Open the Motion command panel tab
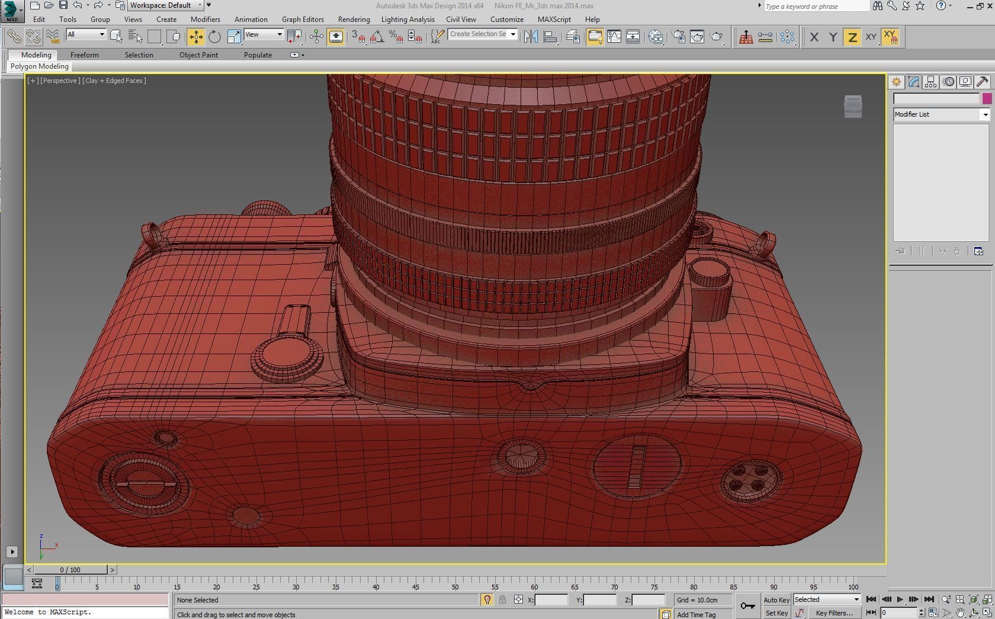 point(948,82)
